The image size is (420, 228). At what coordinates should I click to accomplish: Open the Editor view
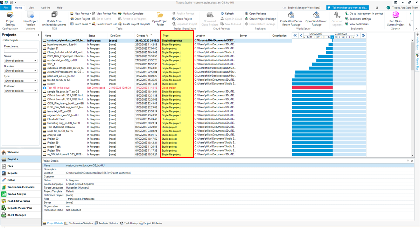coord(20,180)
